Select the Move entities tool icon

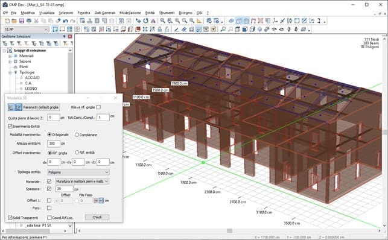click(138, 21)
